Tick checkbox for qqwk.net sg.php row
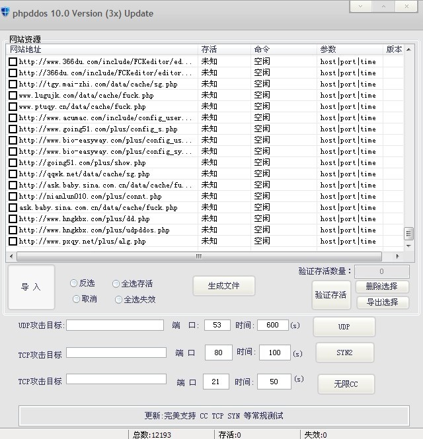 pos(13,174)
